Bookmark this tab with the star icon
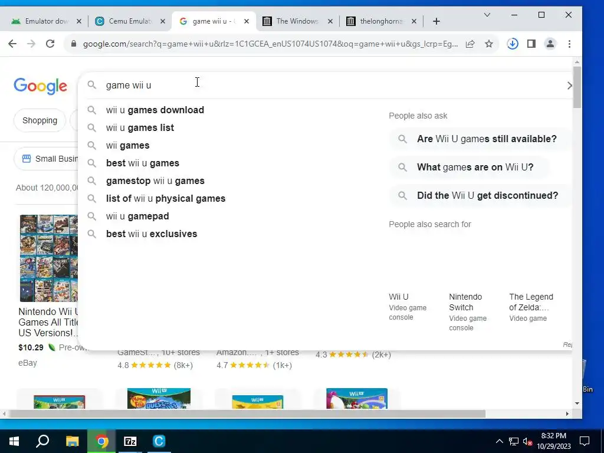 click(489, 44)
